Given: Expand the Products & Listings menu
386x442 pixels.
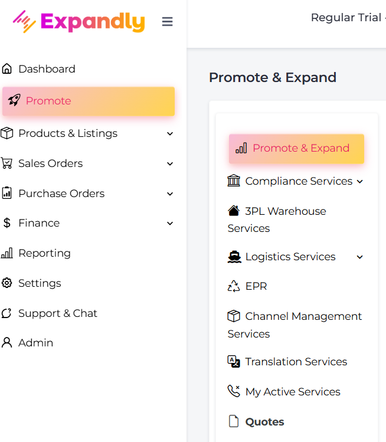Looking at the screenshot, I should [x=170, y=134].
